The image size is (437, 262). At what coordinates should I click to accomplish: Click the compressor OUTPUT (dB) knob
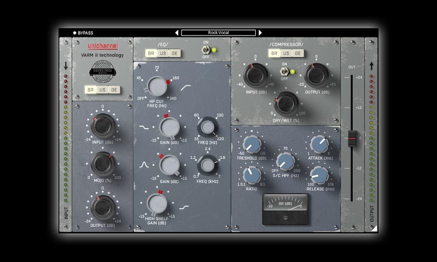[x=316, y=76]
